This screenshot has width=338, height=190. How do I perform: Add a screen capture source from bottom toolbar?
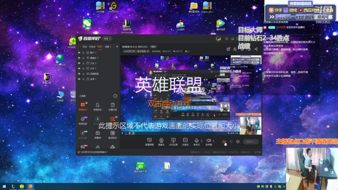[x=150, y=142]
